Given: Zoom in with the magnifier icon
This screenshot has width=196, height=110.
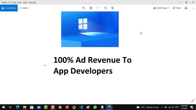Looking at the screenshot, I should (84, 8).
